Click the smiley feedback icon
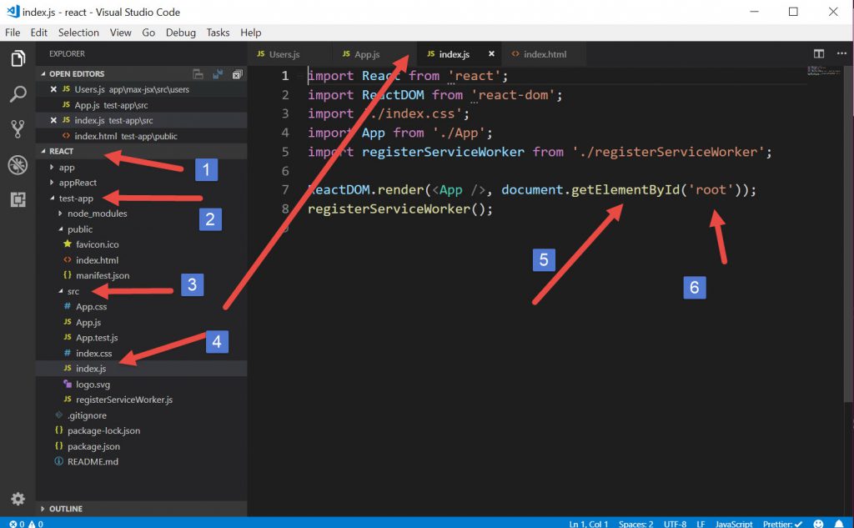Image resolution: width=854 pixels, height=528 pixels. pos(818,523)
